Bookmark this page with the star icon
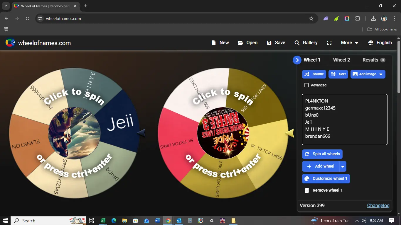 (x=311, y=18)
